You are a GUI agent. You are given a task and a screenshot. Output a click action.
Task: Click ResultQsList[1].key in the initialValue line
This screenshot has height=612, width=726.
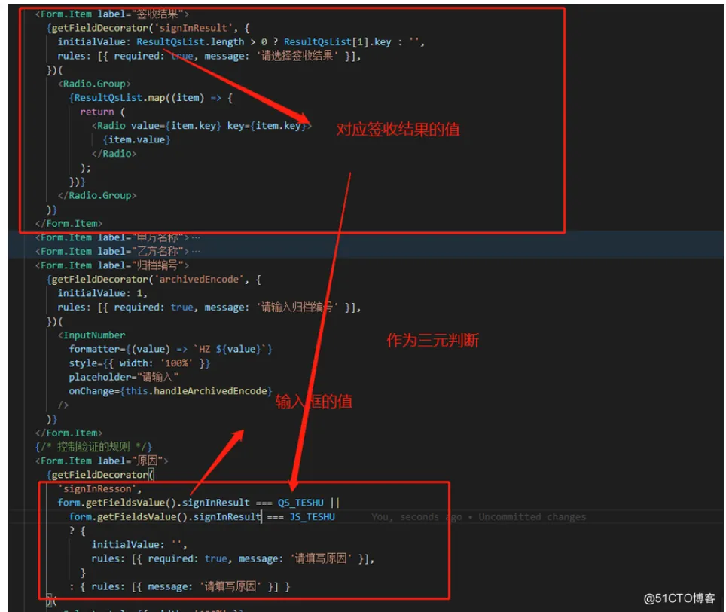click(337, 42)
